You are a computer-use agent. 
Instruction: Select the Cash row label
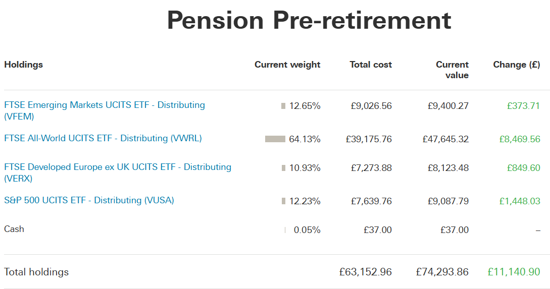[14, 229]
